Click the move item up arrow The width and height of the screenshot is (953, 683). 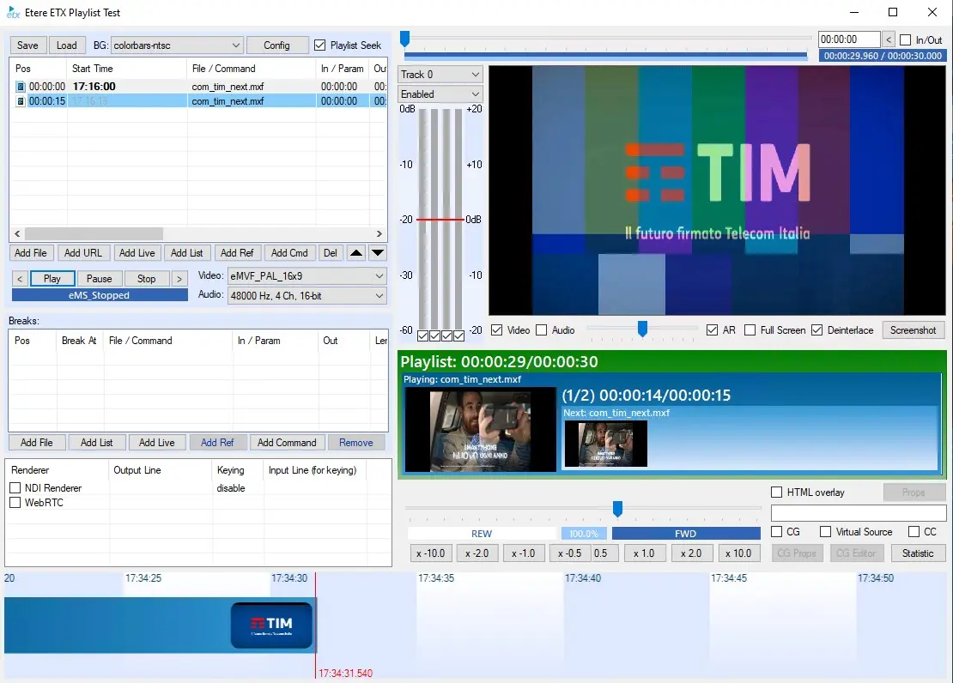coord(355,253)
